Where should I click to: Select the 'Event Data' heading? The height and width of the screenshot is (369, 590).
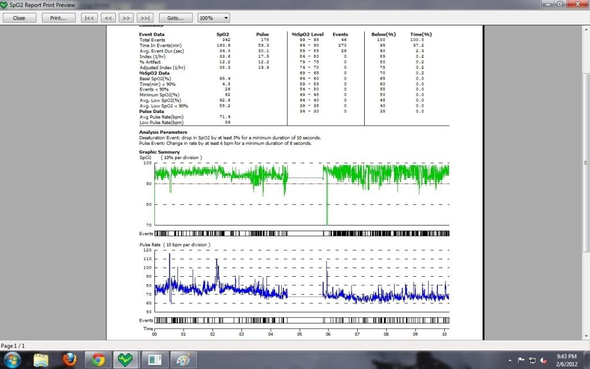(152, 34)
